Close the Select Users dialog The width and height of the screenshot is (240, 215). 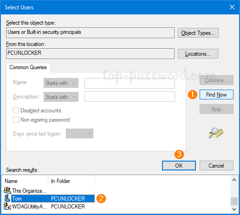(232, 7)
